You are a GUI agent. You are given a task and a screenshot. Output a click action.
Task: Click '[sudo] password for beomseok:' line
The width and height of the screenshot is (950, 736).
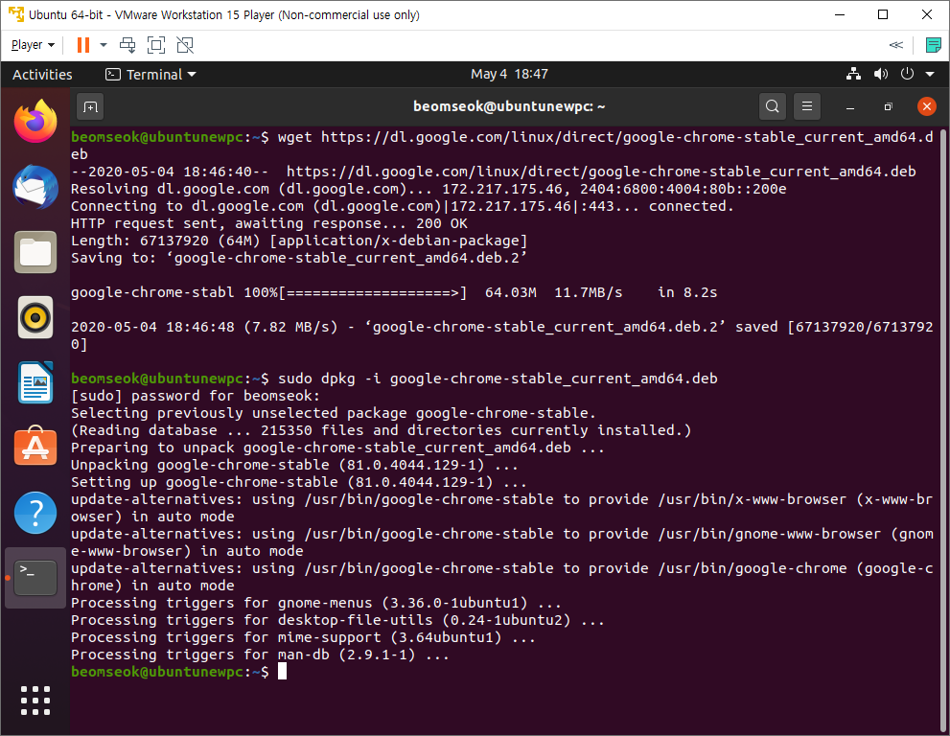tap(196, 396)
